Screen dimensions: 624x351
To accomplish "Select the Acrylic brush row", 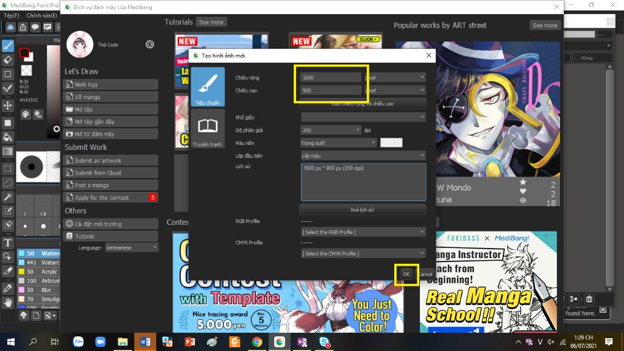I will [x=38, y=271].
